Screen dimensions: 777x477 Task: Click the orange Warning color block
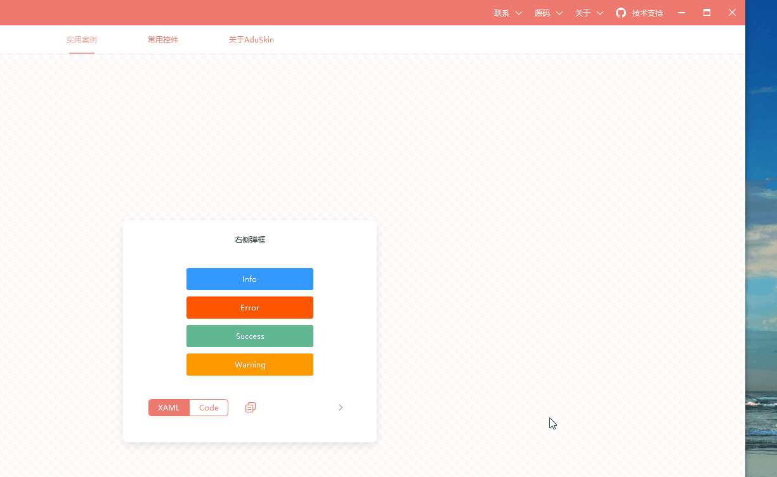tap(249, 364)
